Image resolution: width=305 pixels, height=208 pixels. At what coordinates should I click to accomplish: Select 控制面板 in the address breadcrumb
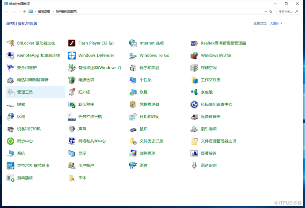pos(44,12)
